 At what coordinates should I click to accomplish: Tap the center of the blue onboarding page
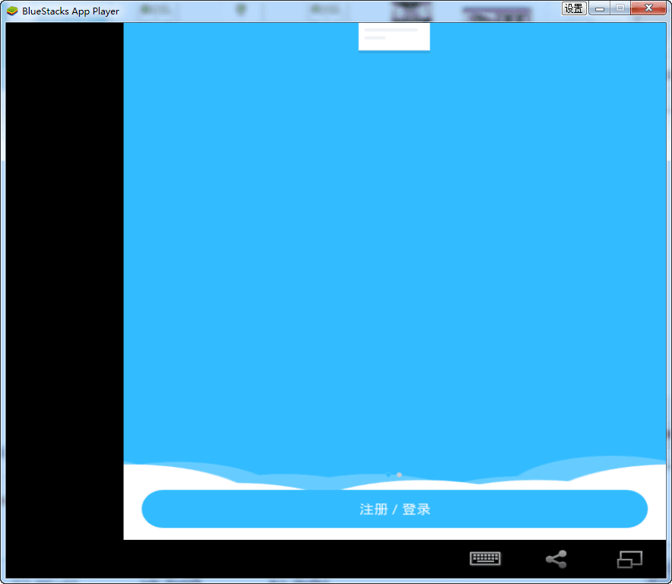pos(395,251)
